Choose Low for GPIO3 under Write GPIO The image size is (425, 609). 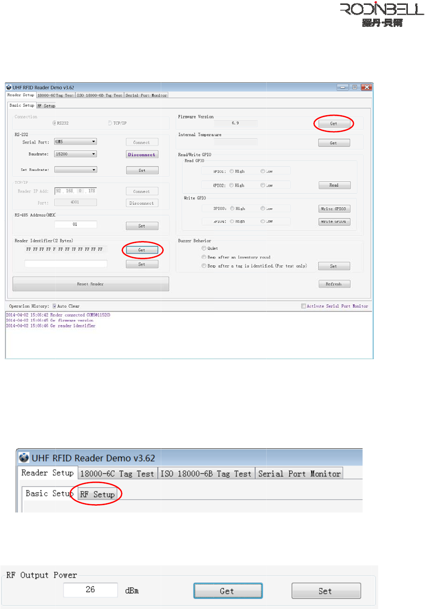pyautogui.click(x=263, y=208)
